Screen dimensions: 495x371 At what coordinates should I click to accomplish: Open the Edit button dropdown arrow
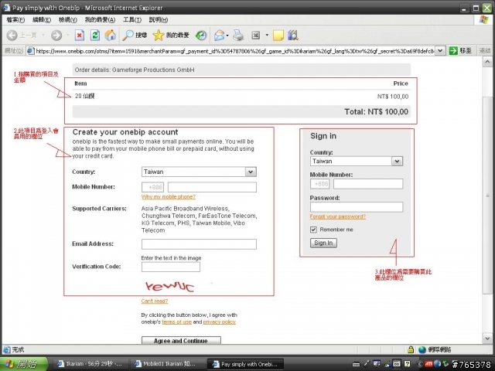(267, 35)
